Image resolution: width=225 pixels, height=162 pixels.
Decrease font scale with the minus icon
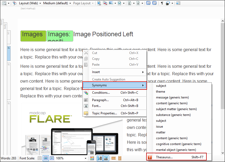[40, 158]
